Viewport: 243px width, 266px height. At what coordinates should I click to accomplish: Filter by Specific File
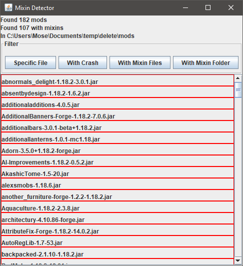coord(30,62)
